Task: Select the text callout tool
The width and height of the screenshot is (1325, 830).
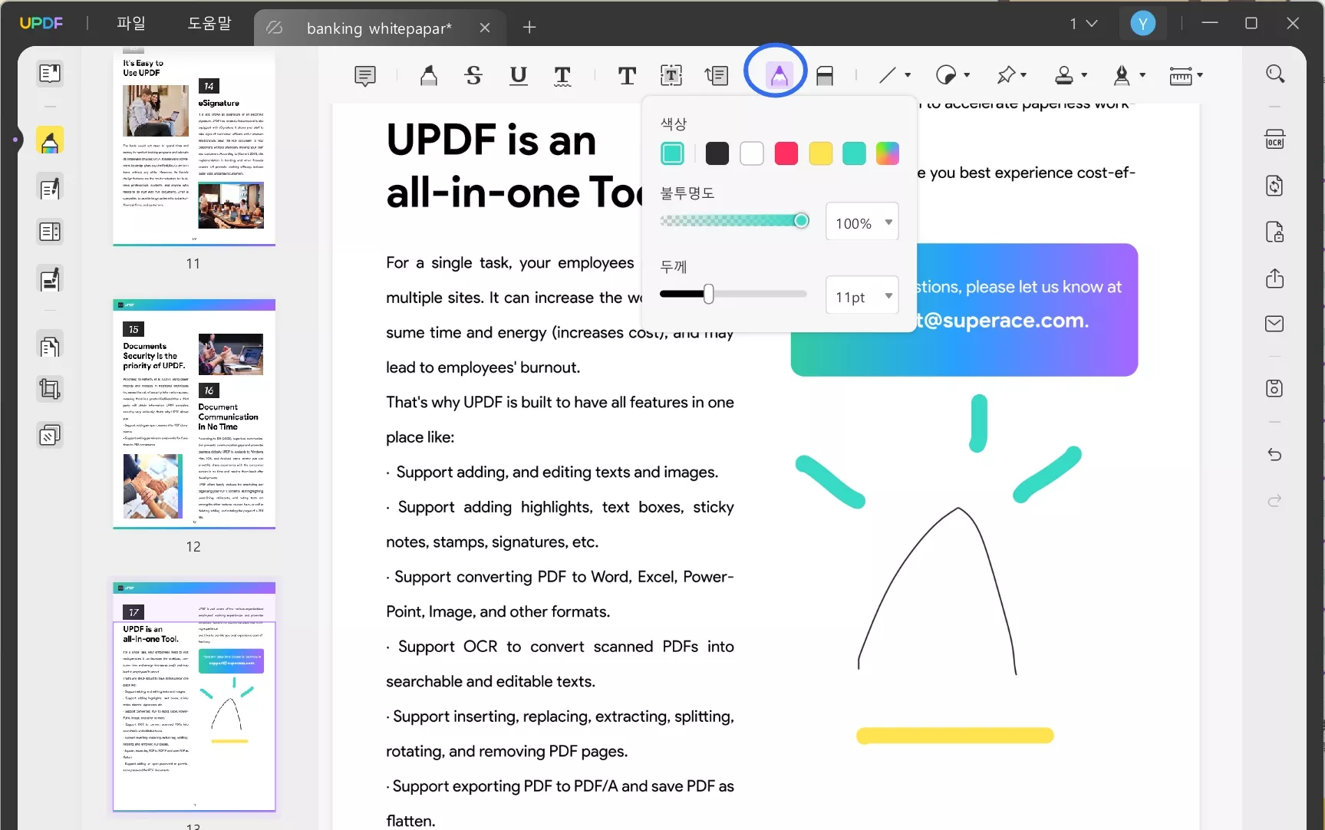Action: click(x=717, y=75)
